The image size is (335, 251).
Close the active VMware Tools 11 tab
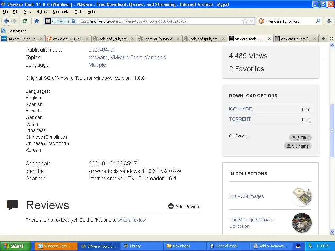pyautogui.click(x=269, y=39)
